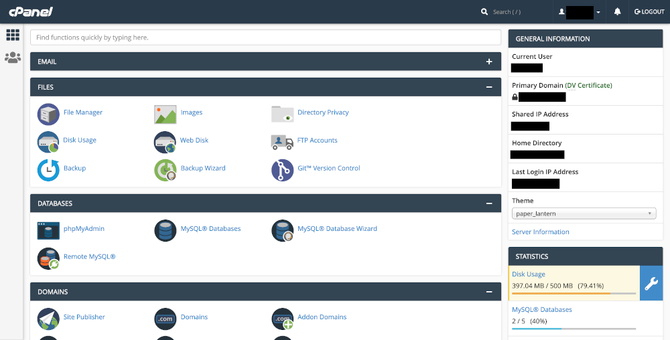Expand the Email section plus button
Viewport: 670px width, 340px height.
coord(489,62)
